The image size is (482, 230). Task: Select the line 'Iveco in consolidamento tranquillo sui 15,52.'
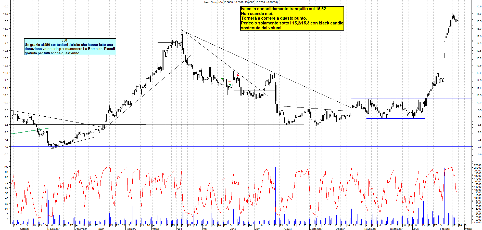coord(284,9)
